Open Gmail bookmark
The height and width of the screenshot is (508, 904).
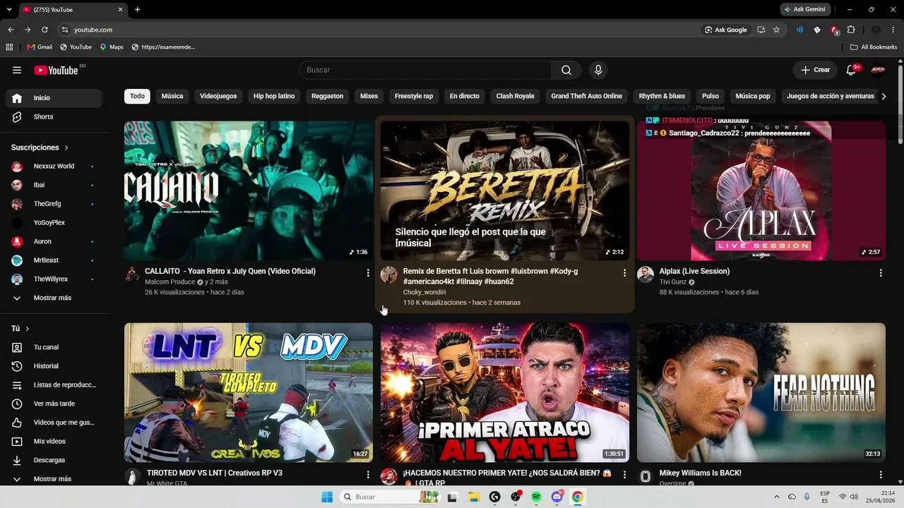[40, 47]
